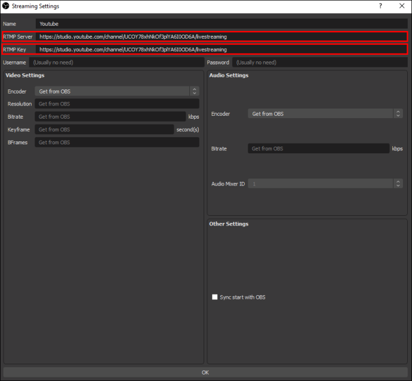Click the Other Settings group title
The image size is (412, 381).
(229, 224)
